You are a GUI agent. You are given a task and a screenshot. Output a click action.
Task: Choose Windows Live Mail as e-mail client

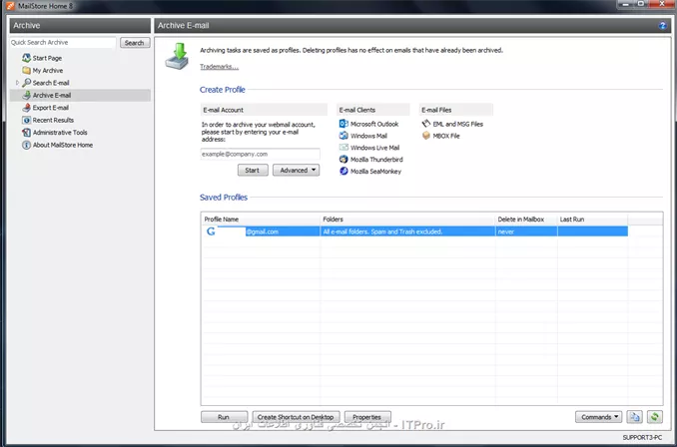pyautogui.click(x=374, y=148)
